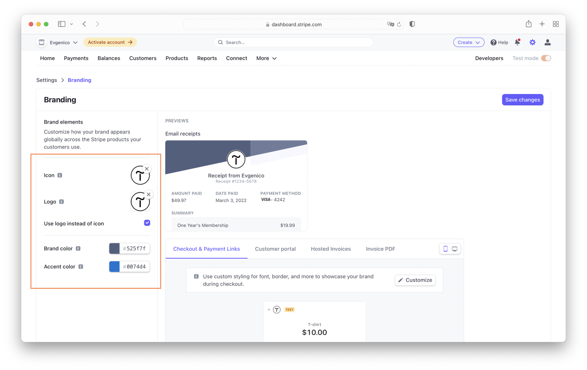
Task: Show info for Logo setting
Action: (x=61, y=202)
